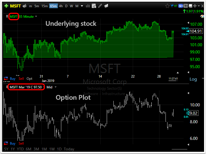Select the 1Y time range

tap(13, 149)
